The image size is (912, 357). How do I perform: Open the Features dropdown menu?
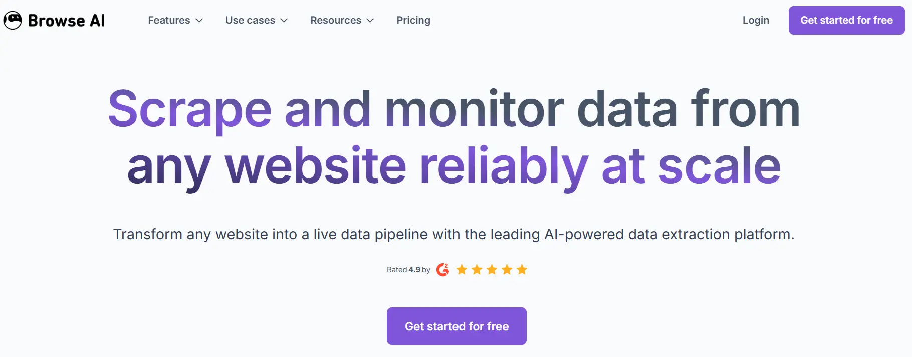click(x=169, y=20)
